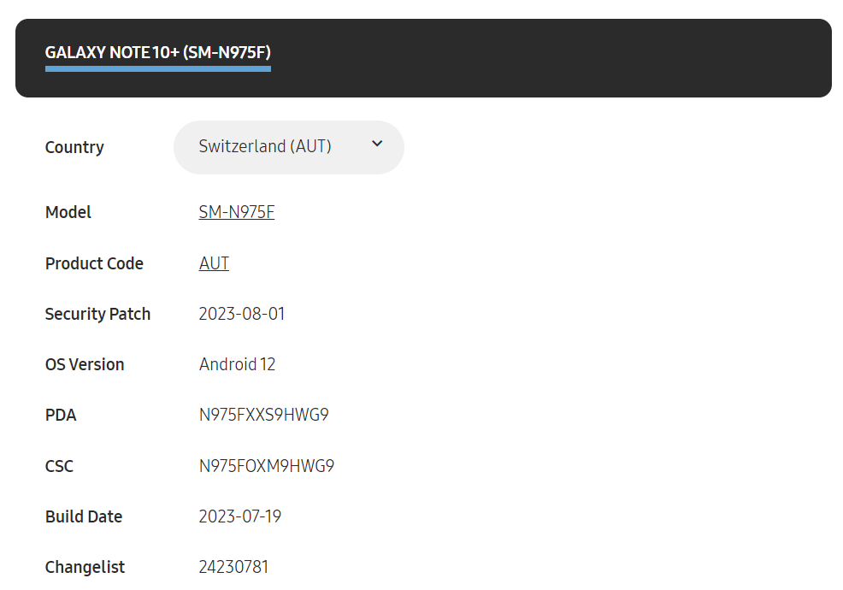Select CSC value N975FOXM9HWG9

tap(267, 466)
